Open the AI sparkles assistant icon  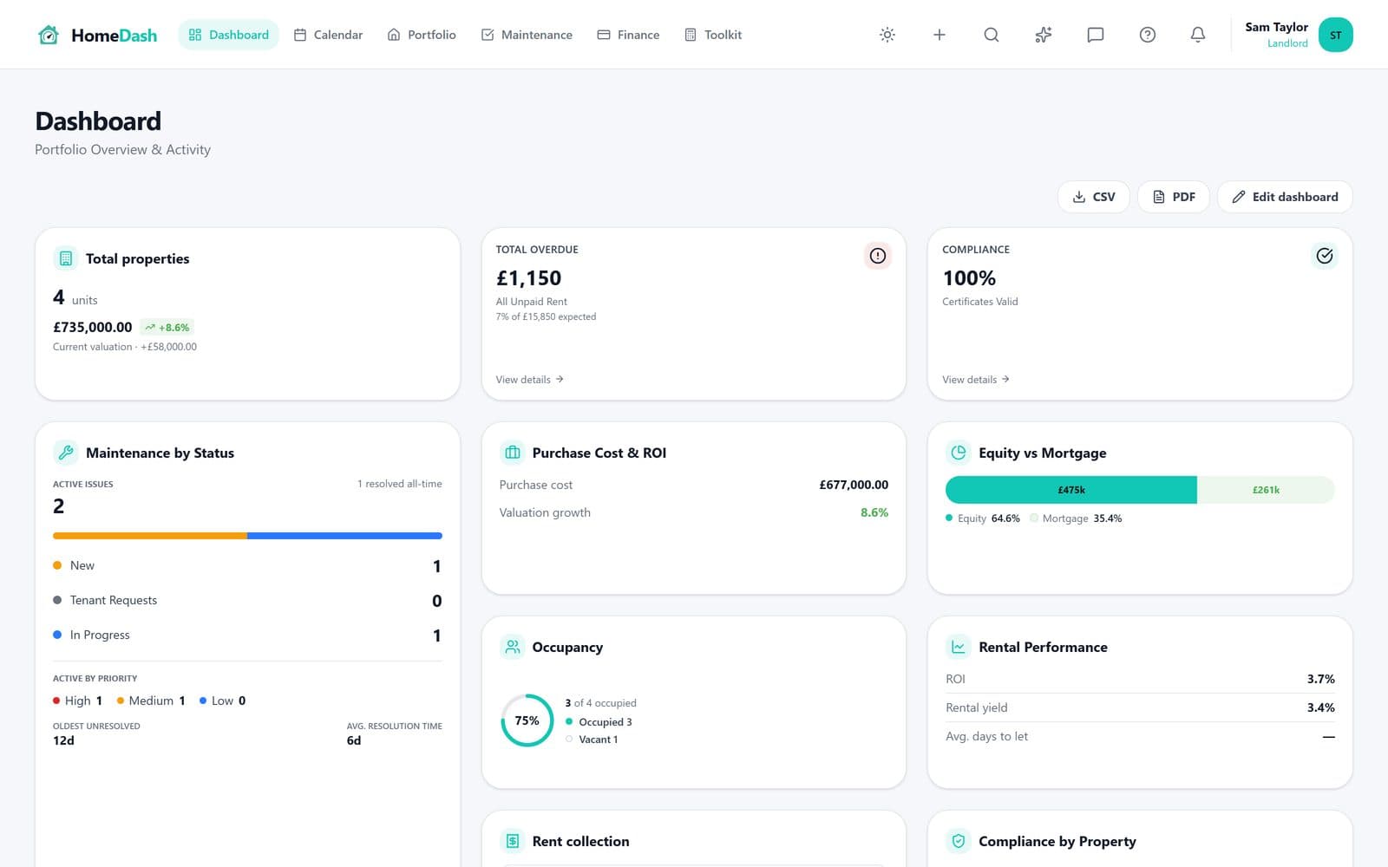pyautogui.click(x=1043, y=35)
